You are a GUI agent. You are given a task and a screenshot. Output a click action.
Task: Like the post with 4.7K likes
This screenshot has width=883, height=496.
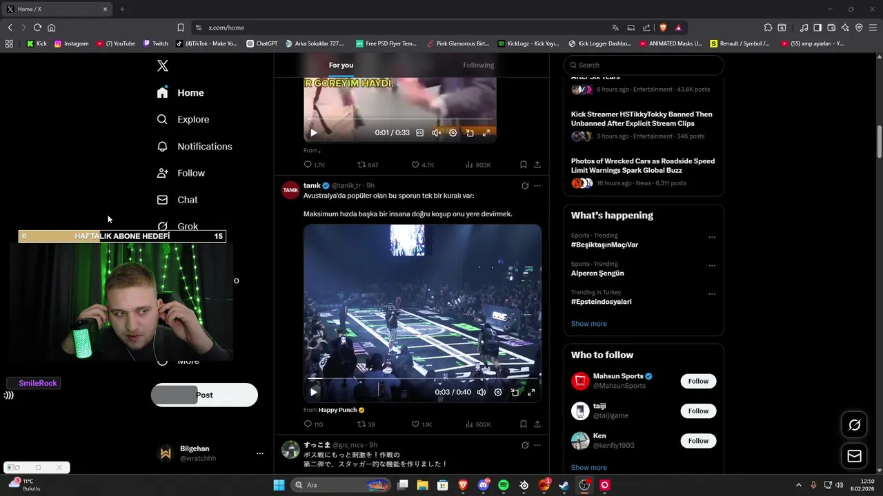click(422, 165)
